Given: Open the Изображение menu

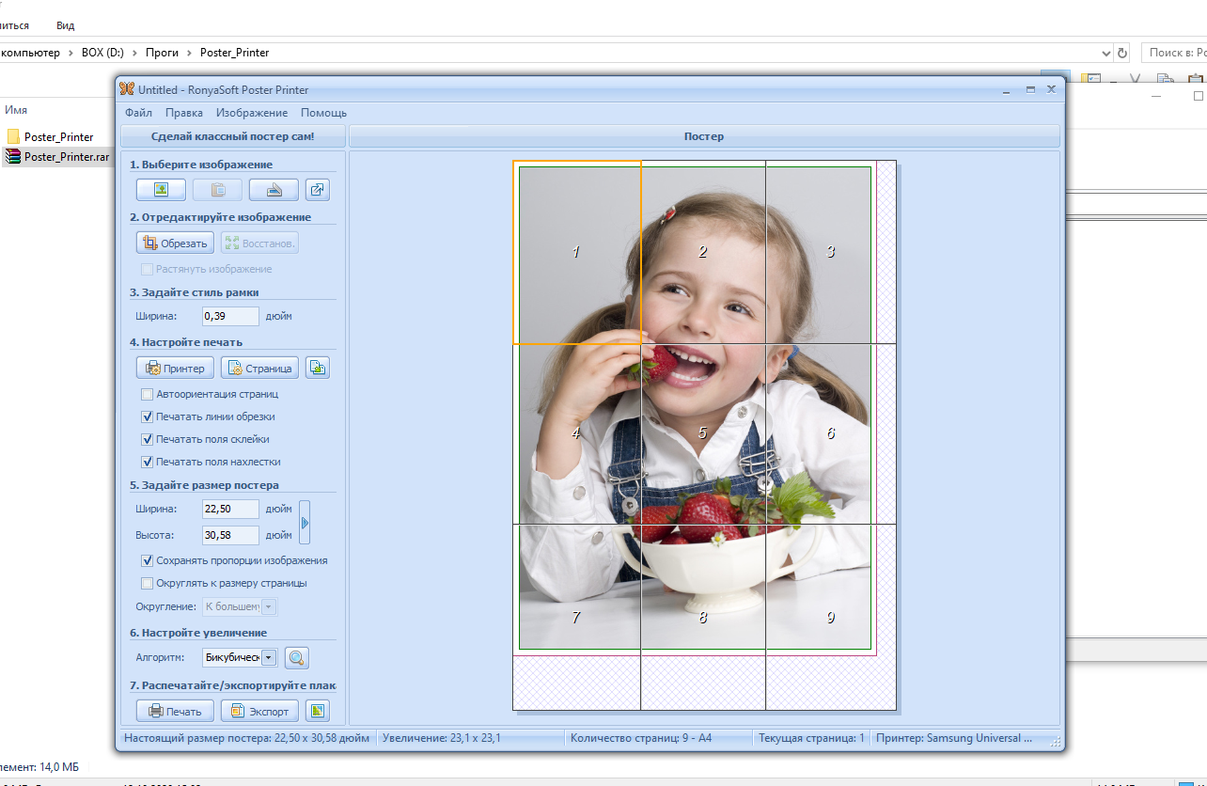Looking at the screenshot, I should coord(252,113).
